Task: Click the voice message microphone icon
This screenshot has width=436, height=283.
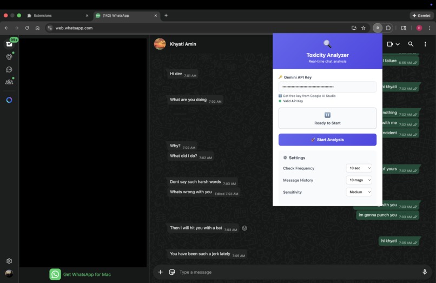Action: (x=425, y=272)
